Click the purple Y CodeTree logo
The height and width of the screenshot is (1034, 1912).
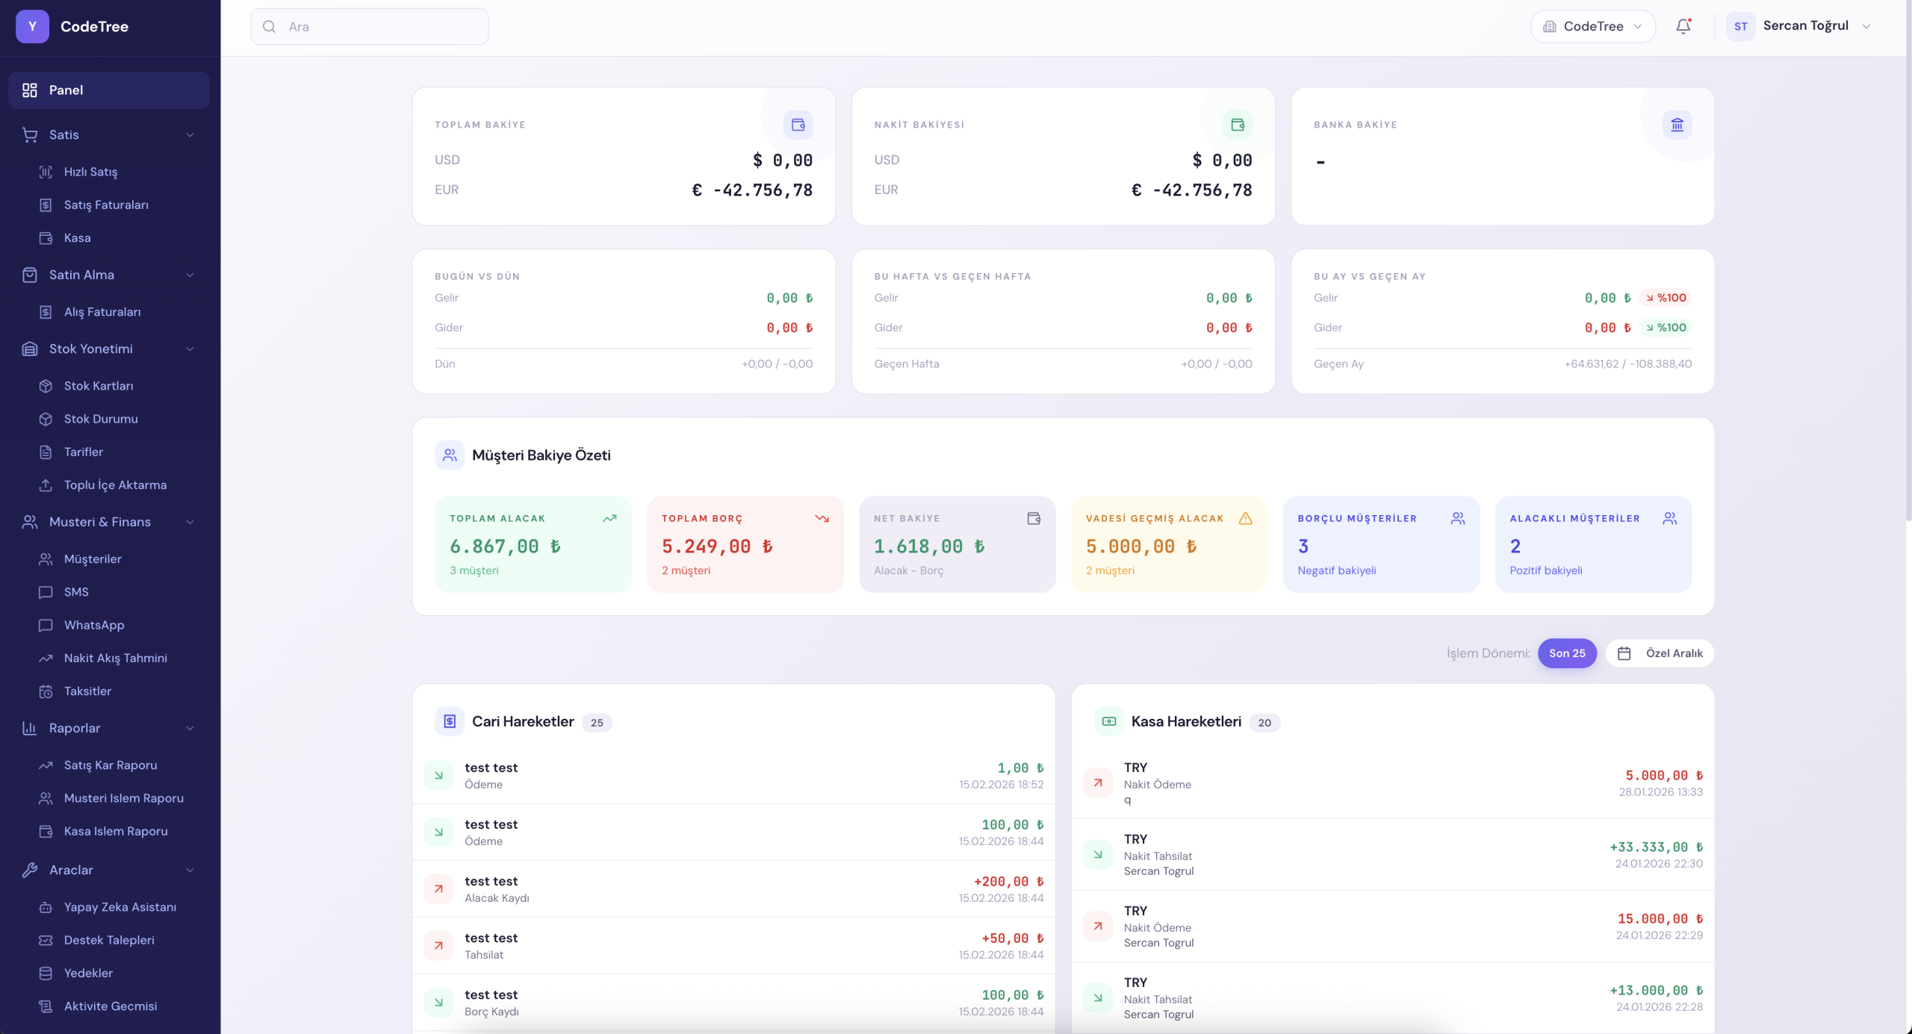(32, 27)
